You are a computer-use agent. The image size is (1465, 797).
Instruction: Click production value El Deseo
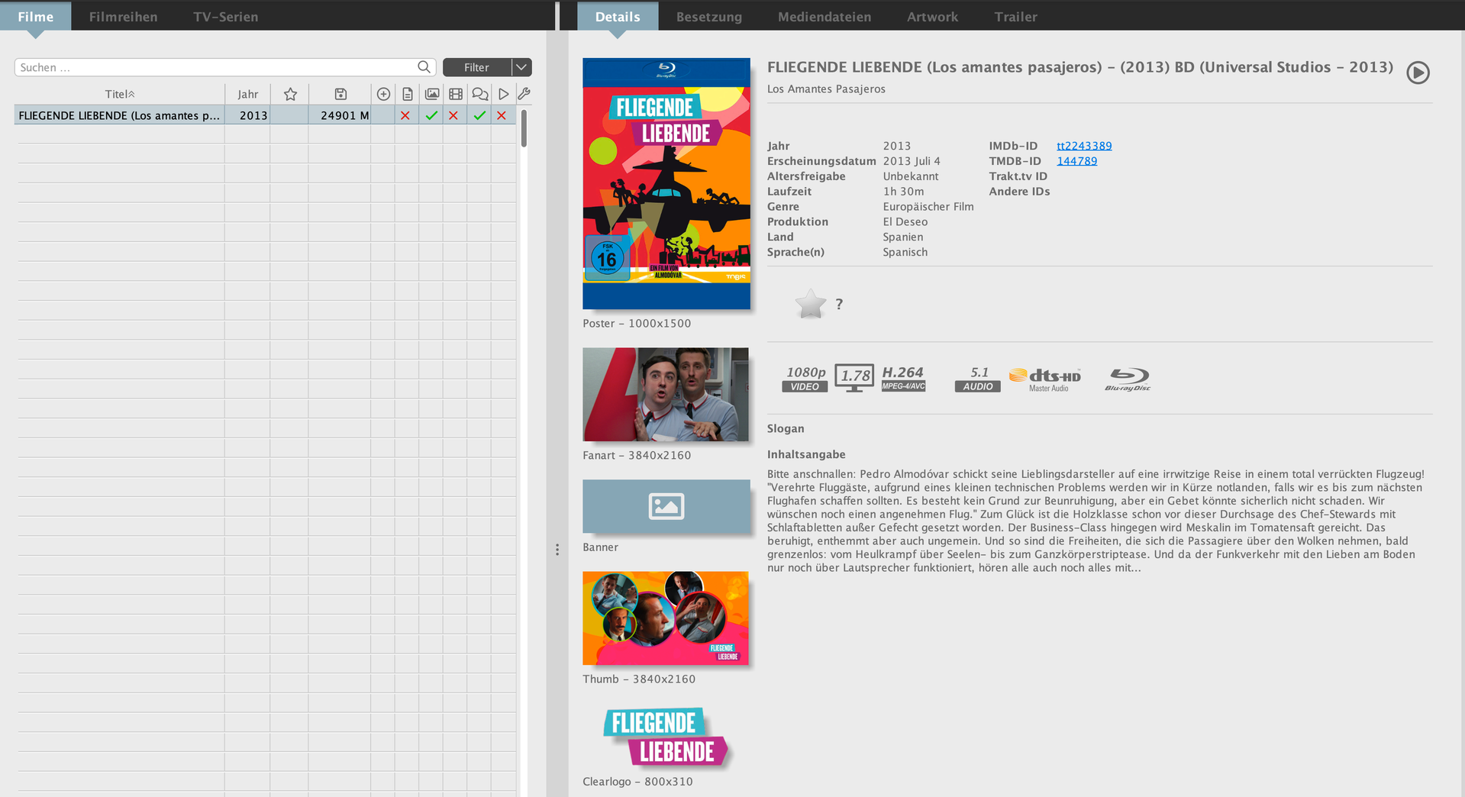[x=905, y=222]
